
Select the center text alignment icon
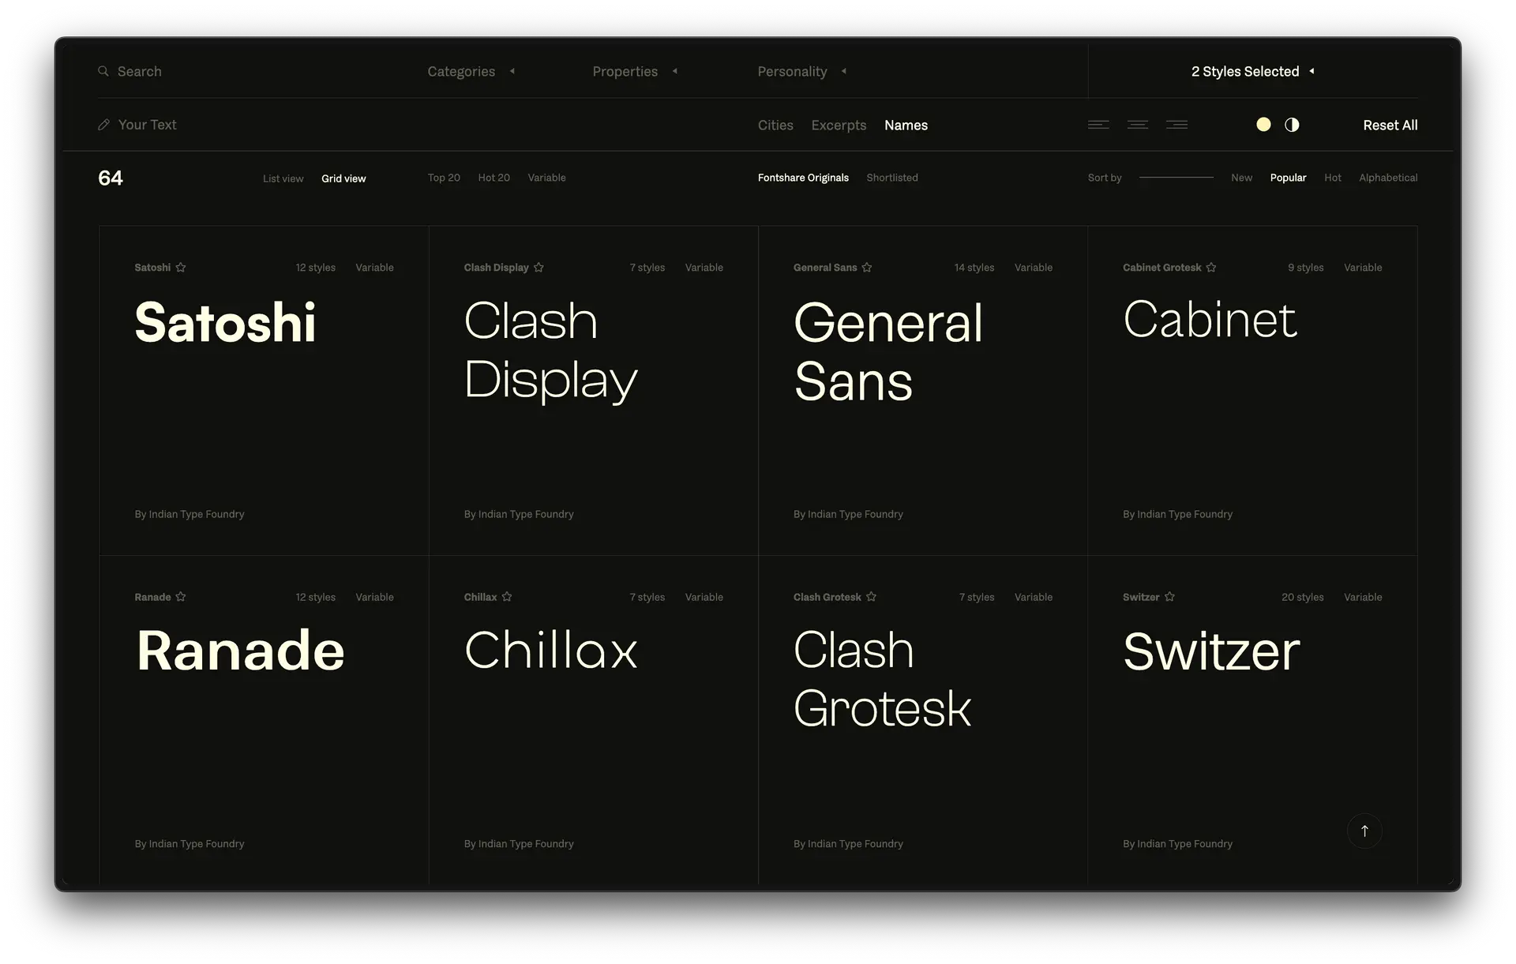pyautogui.click(x=1138, y=125)
